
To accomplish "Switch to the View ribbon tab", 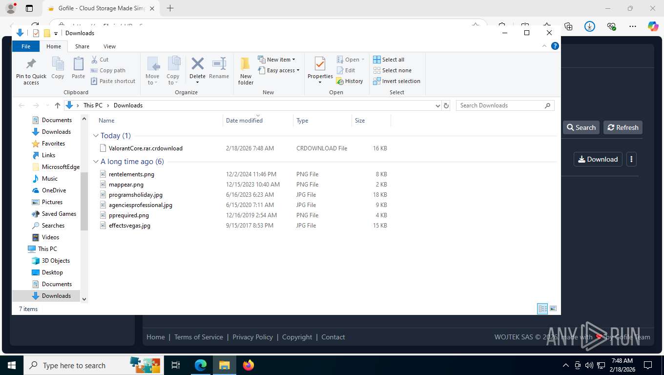I will tap(109, 46).
